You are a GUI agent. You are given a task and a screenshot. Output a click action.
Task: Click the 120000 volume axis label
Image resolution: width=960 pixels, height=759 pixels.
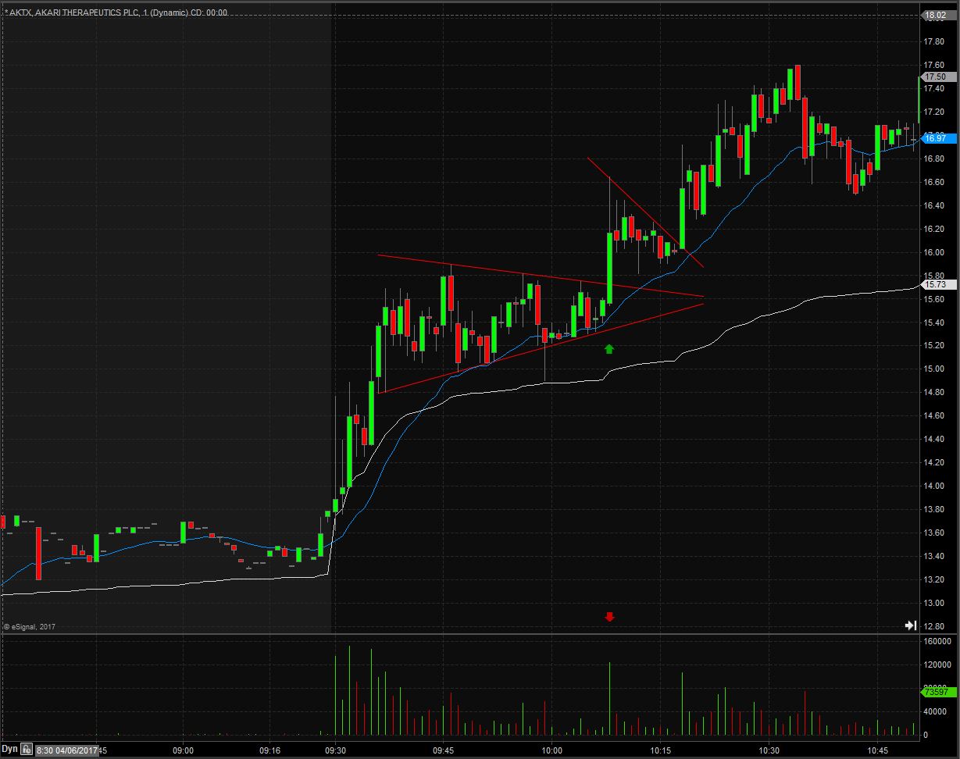937,665
